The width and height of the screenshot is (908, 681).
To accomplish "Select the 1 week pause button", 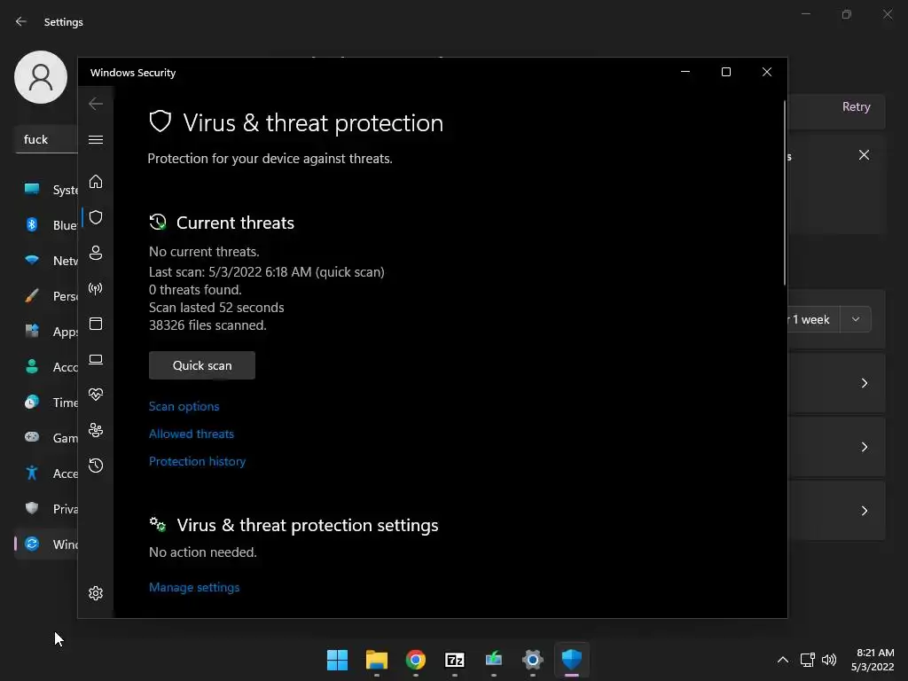I will pyautogui.click(x=814, y=319).
